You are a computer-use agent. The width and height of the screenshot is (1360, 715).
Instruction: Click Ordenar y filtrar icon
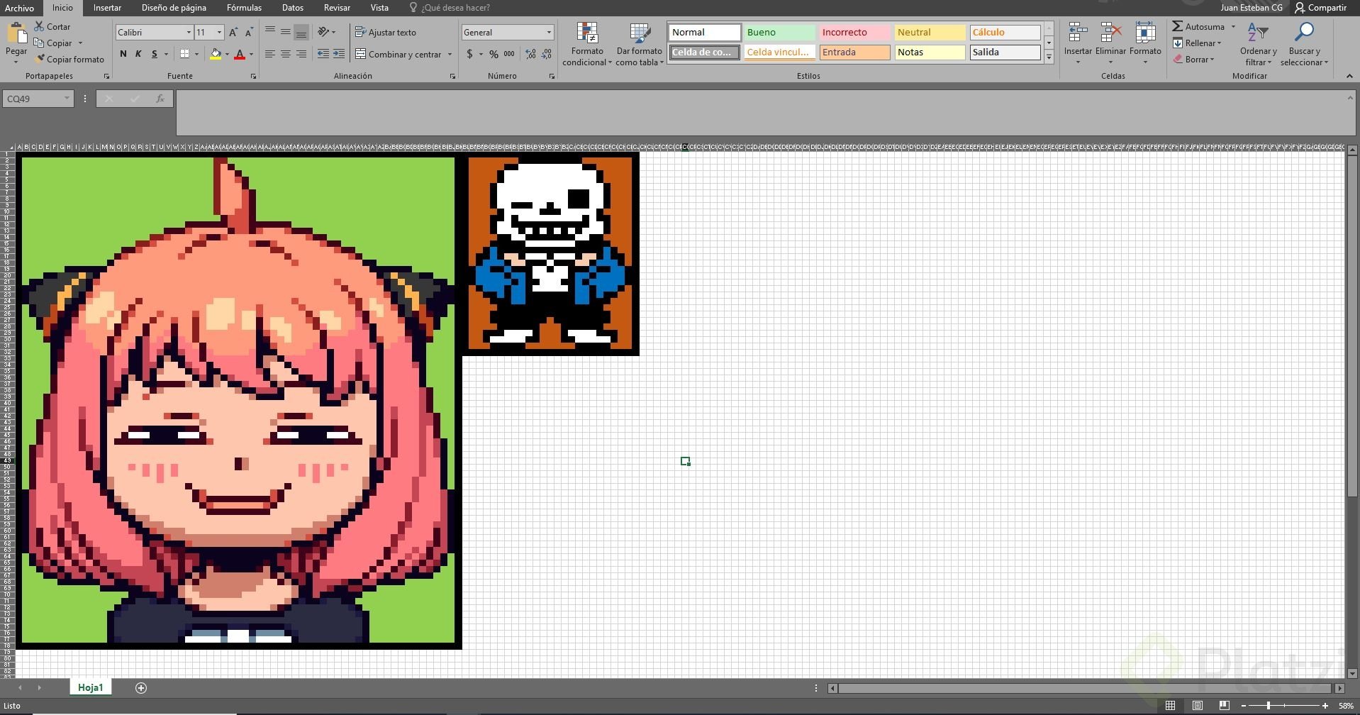pyautogui.click(x=1257, y=33)
